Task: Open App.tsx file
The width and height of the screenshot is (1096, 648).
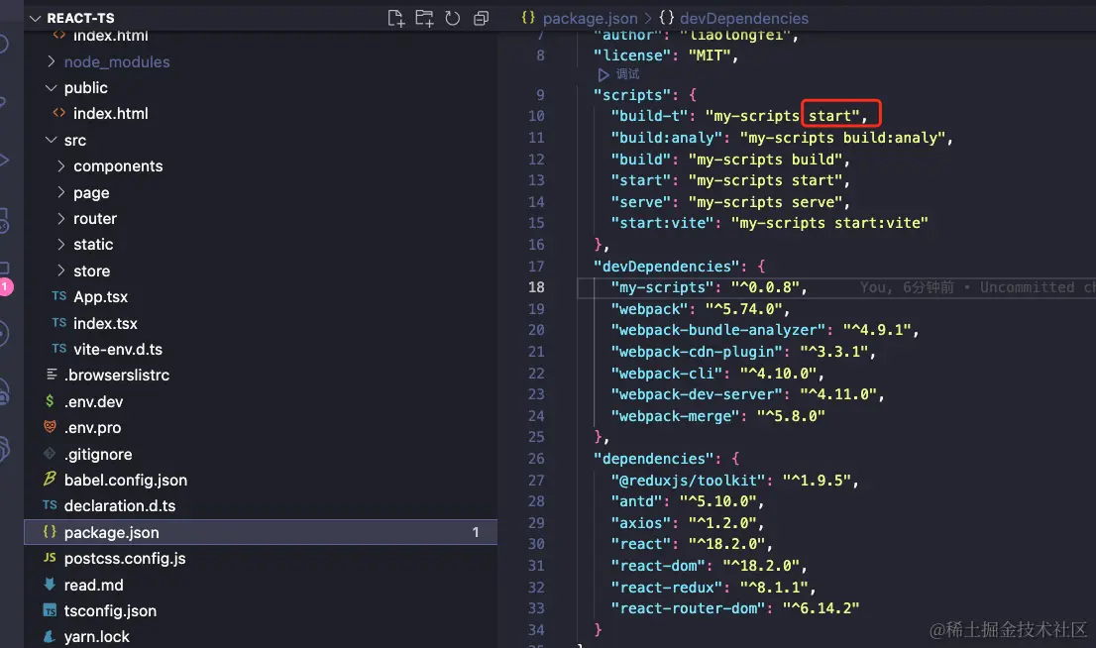Action: [x=101, y=297]
